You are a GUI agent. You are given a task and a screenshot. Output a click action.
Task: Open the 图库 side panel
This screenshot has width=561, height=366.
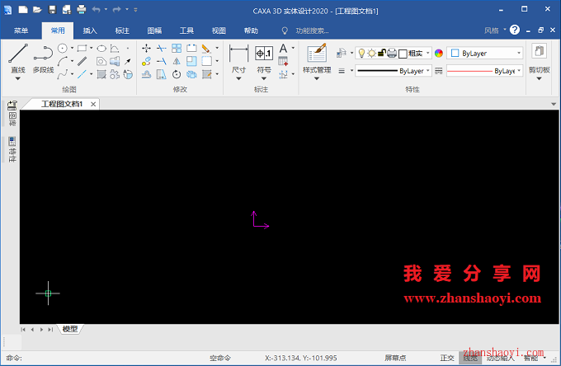click(x=12, y=114)
